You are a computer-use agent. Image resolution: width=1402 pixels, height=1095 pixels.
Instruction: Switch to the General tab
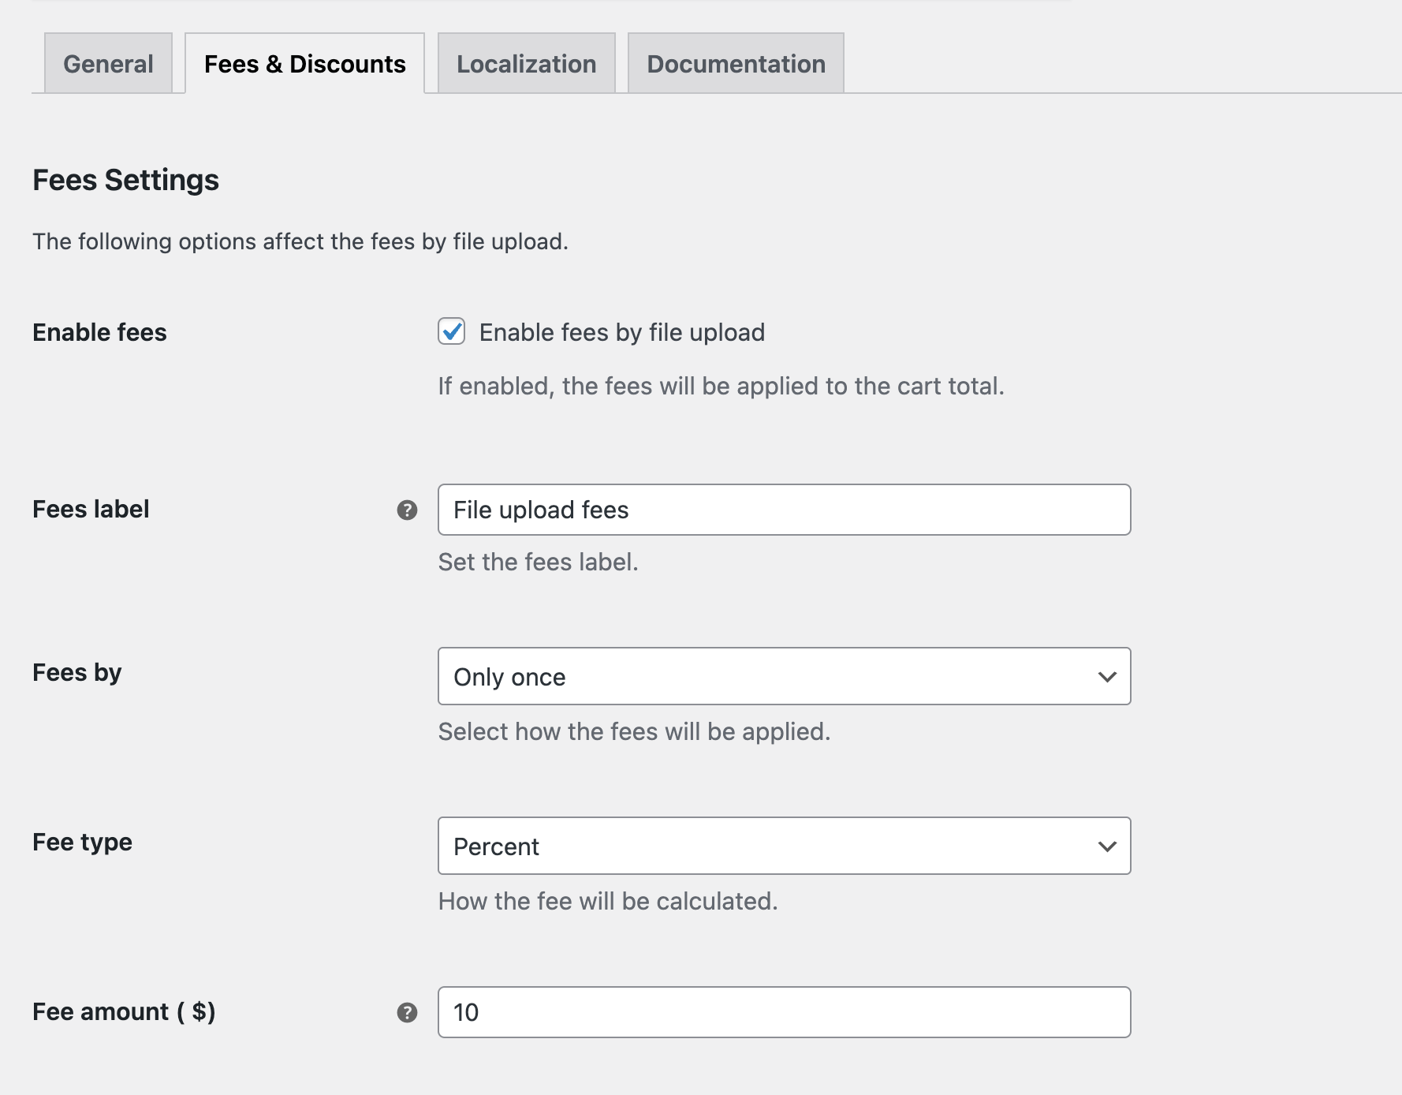pyautogui.click(x=107, y=63)
